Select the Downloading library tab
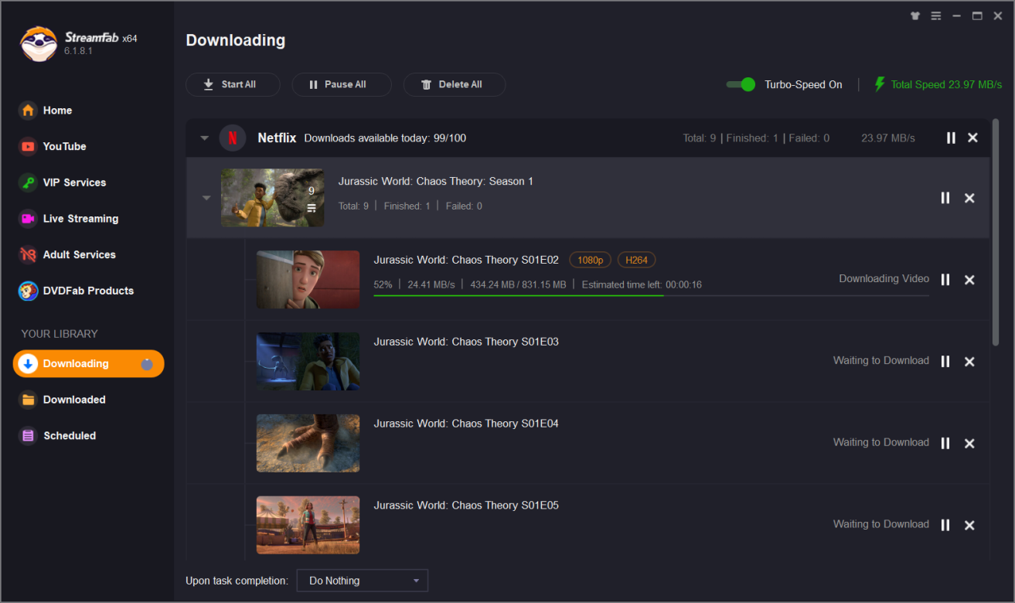Viewport: 1015px width, 603px height. pyautogui.click(x=88, y=363)
